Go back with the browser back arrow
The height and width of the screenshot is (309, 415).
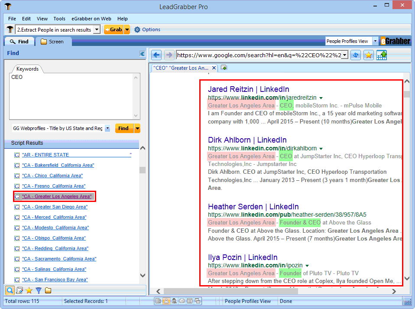click(156, 55)
